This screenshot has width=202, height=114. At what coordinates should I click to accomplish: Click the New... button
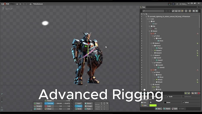point(158,109)
